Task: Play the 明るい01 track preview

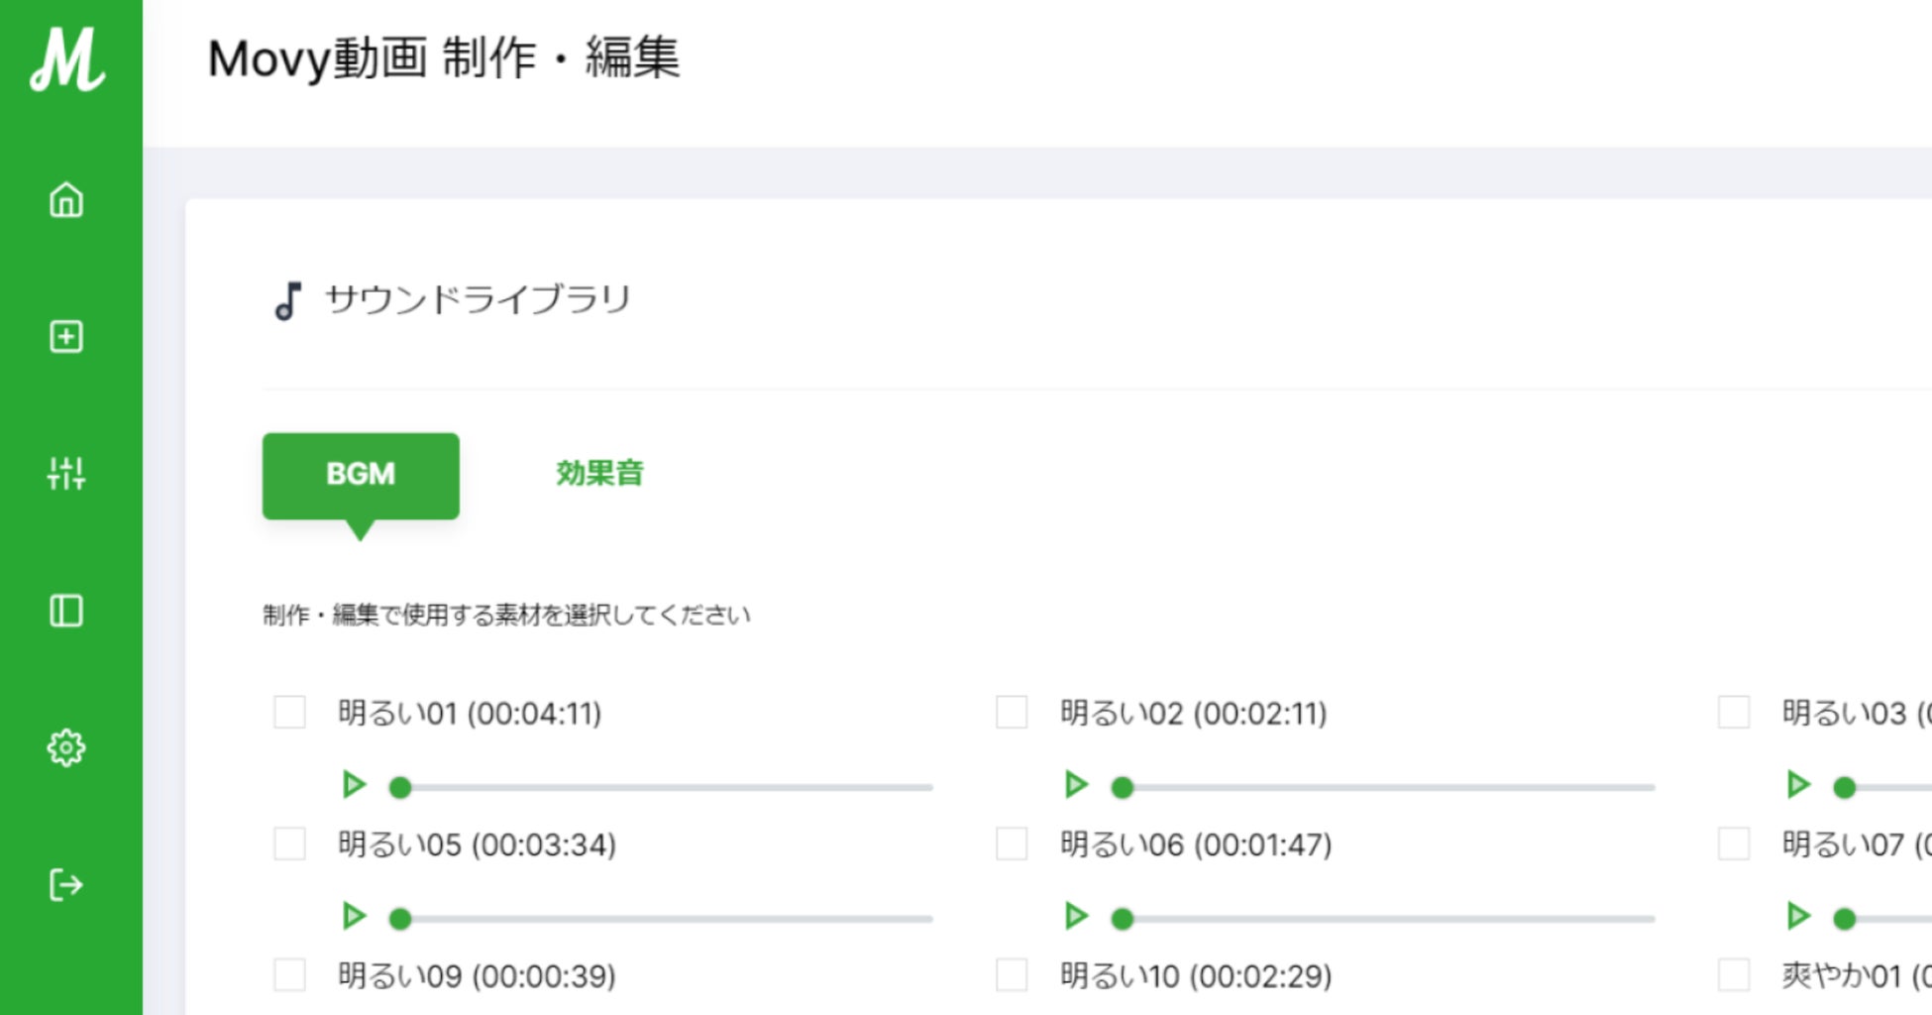Action: point(354,785)
